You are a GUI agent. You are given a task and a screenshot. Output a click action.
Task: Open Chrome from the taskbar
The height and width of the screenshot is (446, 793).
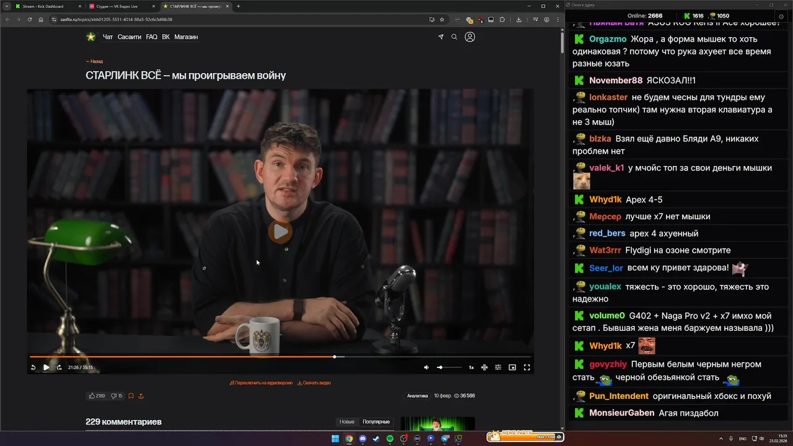349,439
